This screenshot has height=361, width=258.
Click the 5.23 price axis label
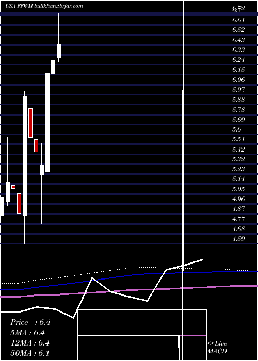tap(238, 169)
